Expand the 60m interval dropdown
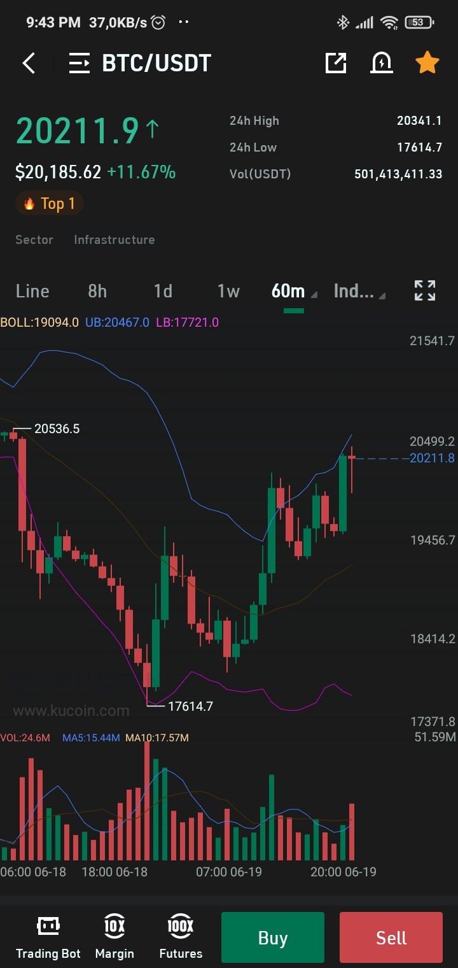This screenshot has height=968, width=458. coord(294,291)
